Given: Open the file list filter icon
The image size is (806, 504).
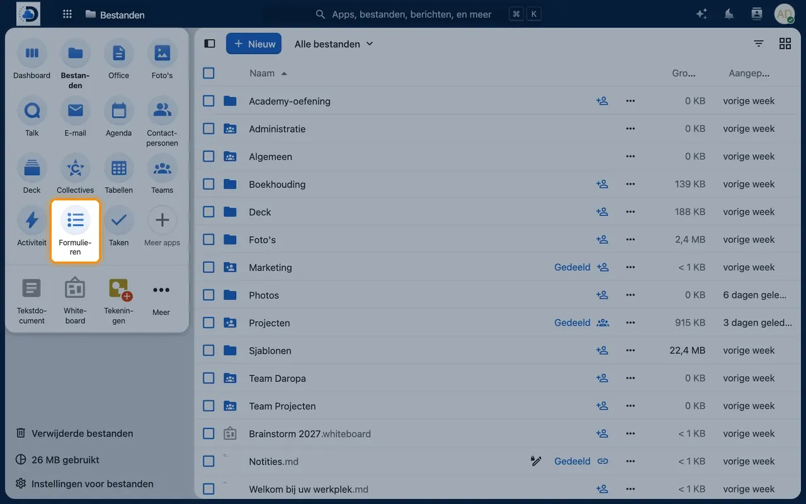Looking at the screenshot, I should click(759, 43).
